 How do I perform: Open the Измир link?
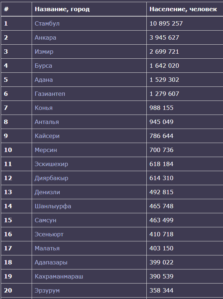[x=44, y=52]
